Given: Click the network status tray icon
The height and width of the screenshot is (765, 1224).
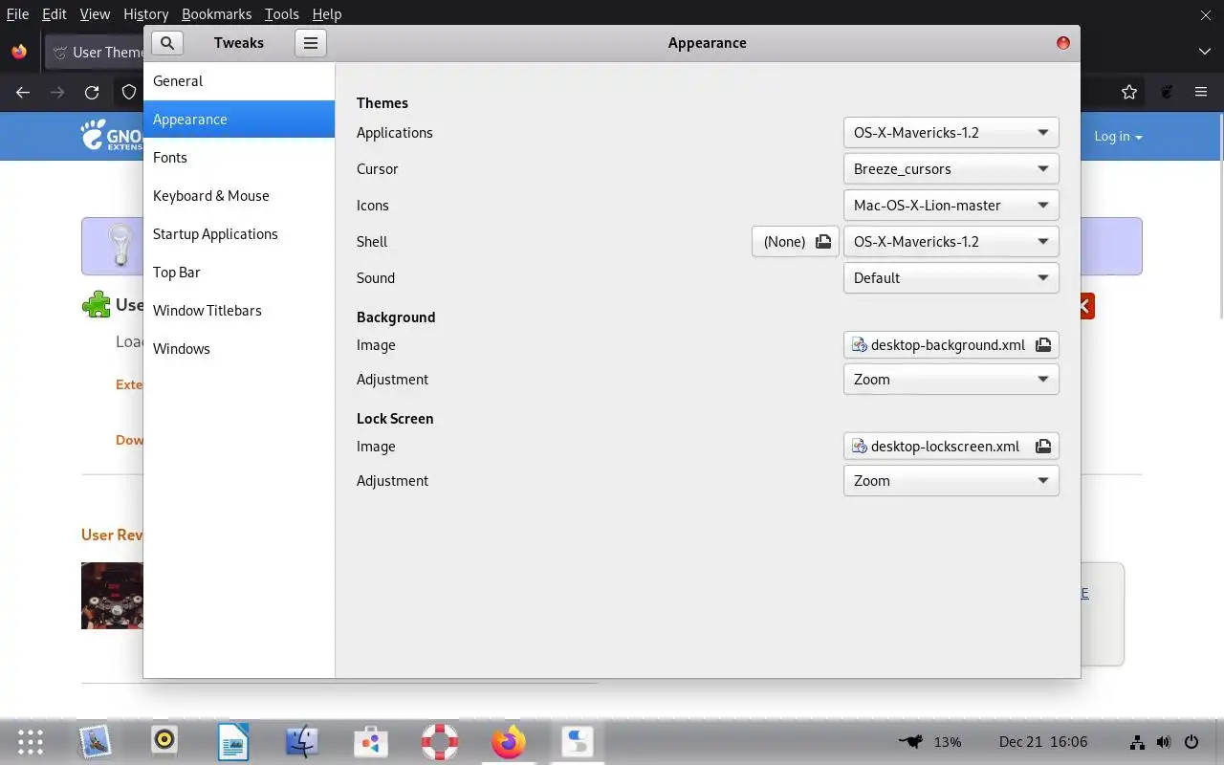Looking at the screenshot, I should click(x=1137, y=742).
